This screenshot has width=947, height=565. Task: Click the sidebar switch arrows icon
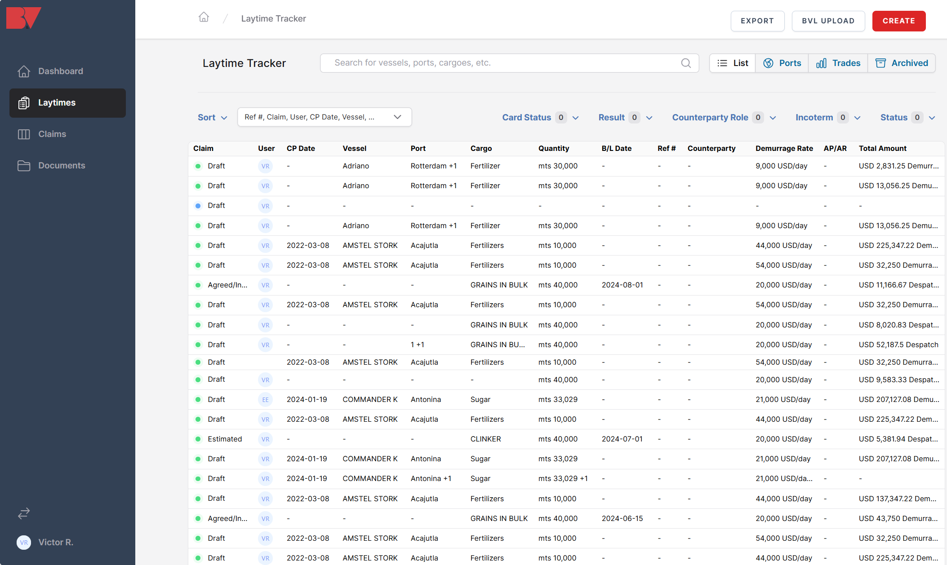tap(24, 513)
